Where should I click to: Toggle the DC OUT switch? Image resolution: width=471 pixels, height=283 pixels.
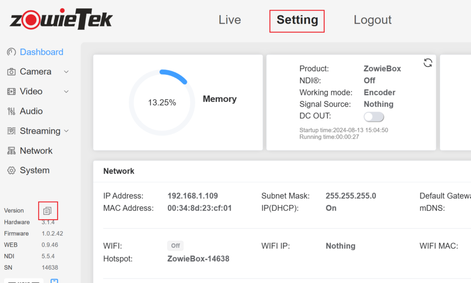tap(373, 116)
